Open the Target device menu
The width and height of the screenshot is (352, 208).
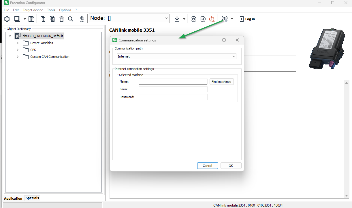[33, 10]
